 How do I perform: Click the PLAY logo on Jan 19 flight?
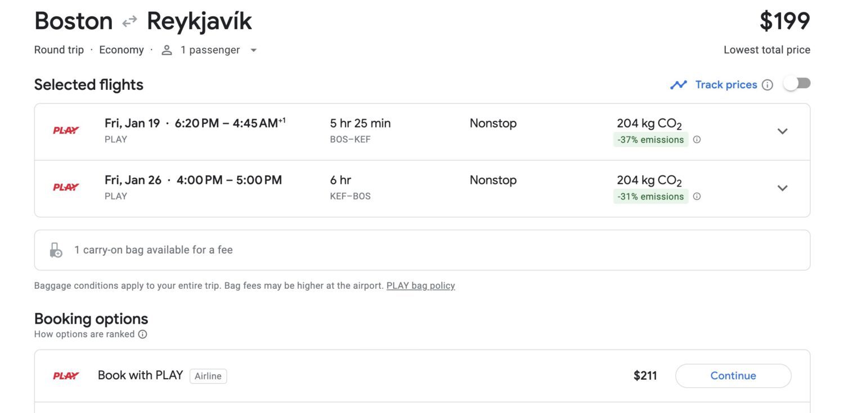(66, 130)
